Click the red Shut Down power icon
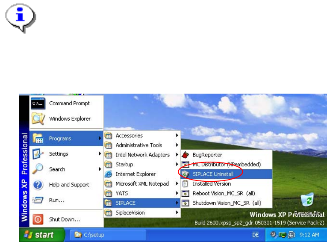 click(x=38, y=219)
